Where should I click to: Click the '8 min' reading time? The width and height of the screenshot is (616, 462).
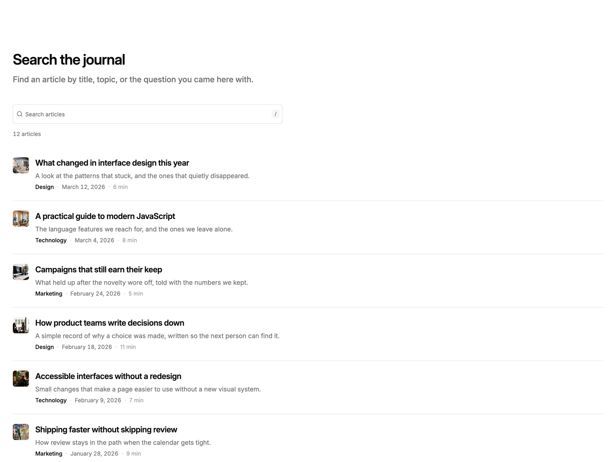coord(130,240)
